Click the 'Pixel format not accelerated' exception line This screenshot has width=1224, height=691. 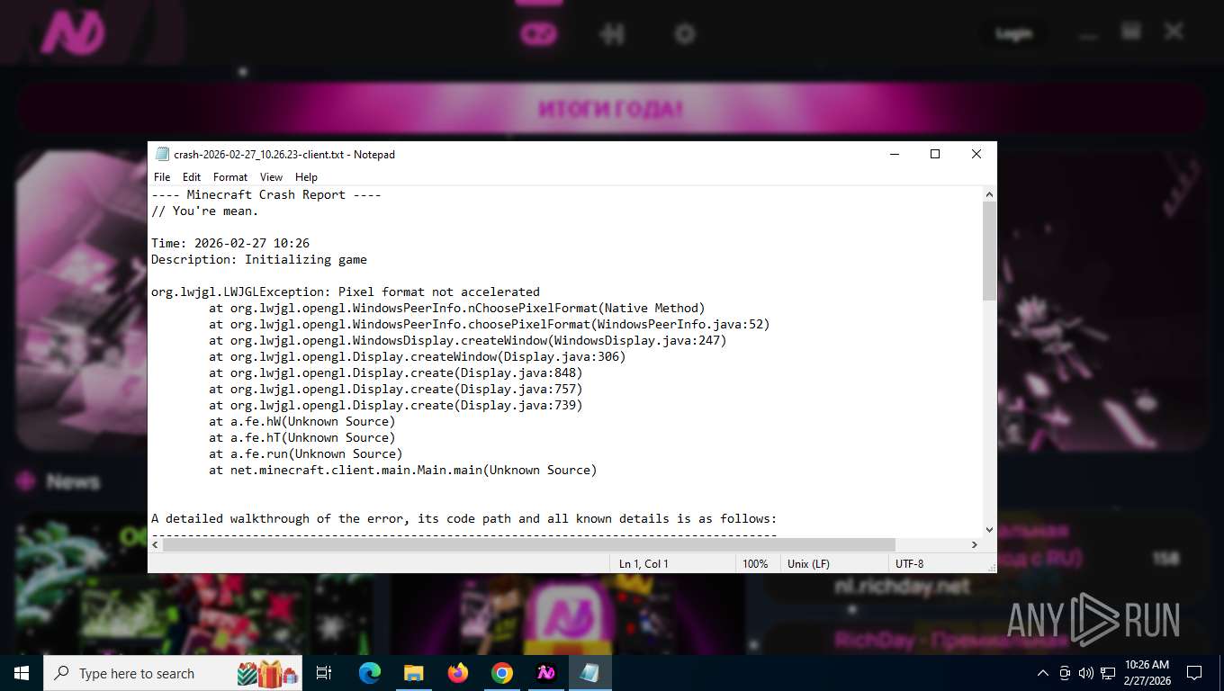coord(346,292)
